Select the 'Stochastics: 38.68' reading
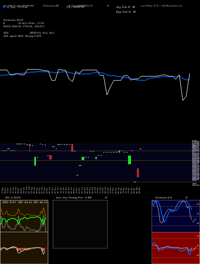This screenshot has height=264, width=200. (13, 20)
